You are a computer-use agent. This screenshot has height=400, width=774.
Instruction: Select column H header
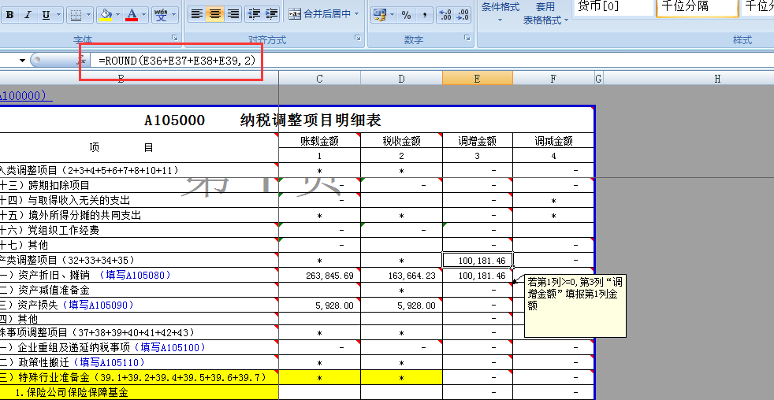click(718, 79)
